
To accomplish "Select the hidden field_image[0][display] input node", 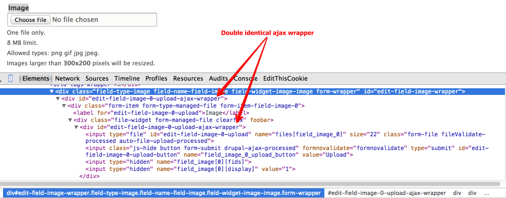I will [x=190, y=169].
